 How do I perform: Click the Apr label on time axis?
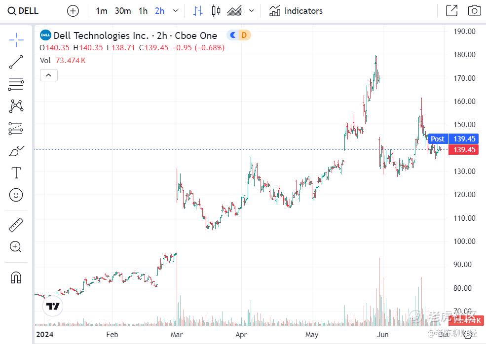point(241,335)
